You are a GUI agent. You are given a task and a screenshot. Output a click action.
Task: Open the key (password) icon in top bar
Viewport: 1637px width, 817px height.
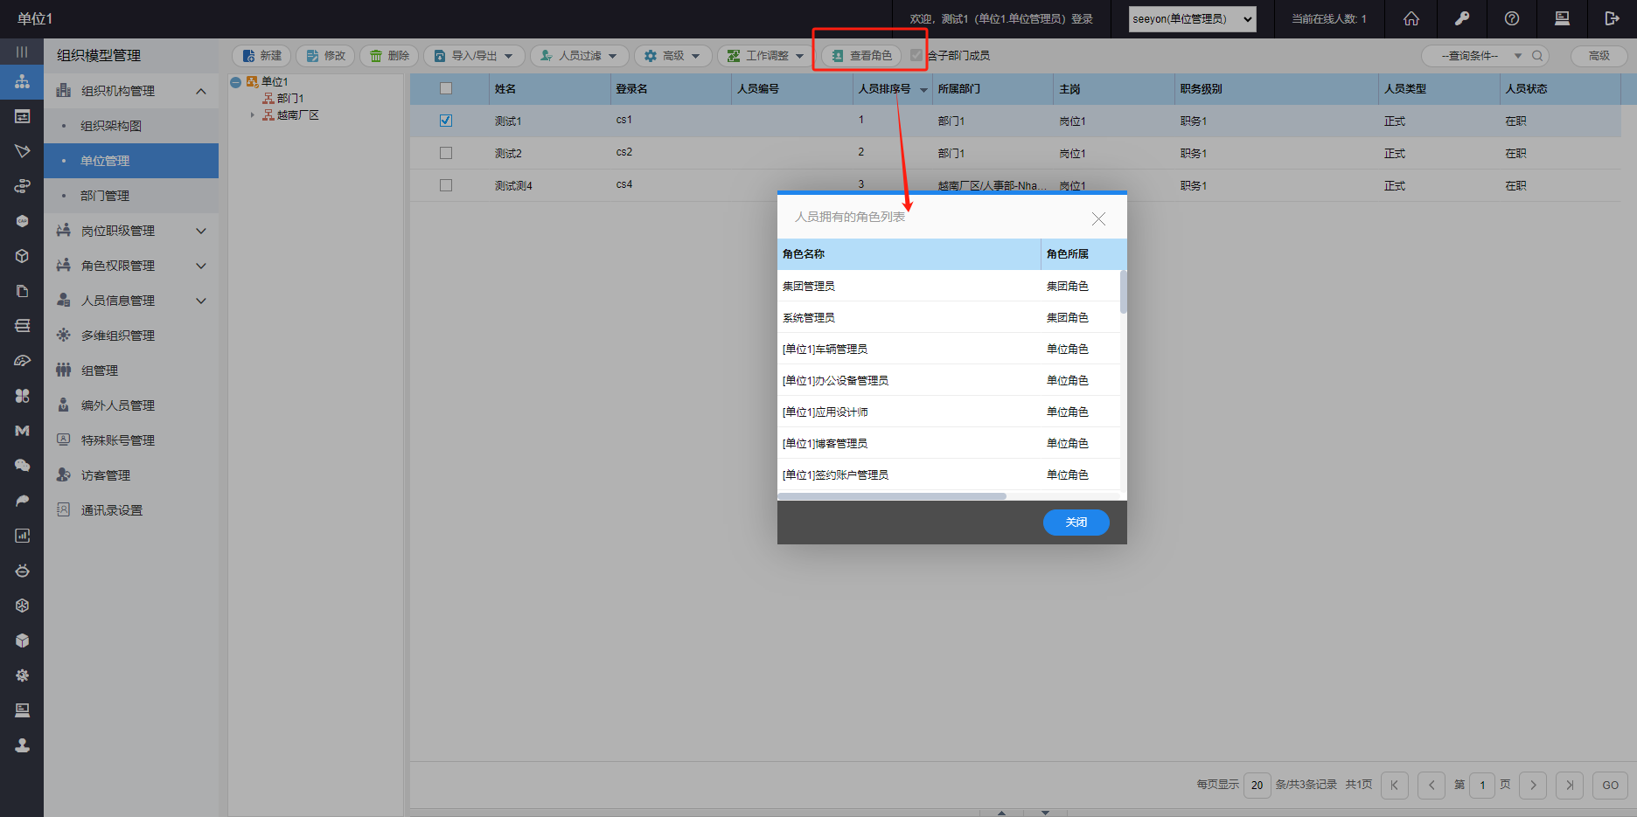1462,18
